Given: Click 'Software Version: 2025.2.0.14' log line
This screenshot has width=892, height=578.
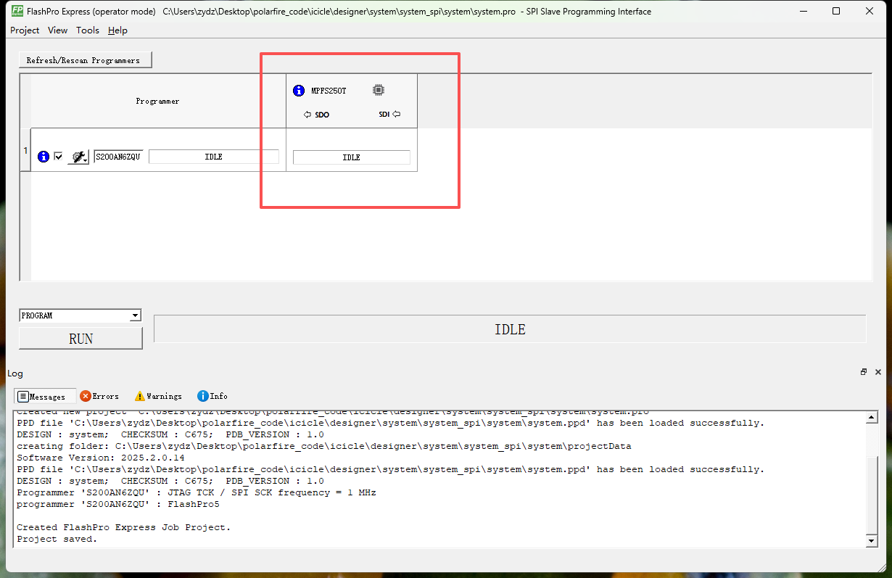Looking at the screenshot, I should point(101,458).
